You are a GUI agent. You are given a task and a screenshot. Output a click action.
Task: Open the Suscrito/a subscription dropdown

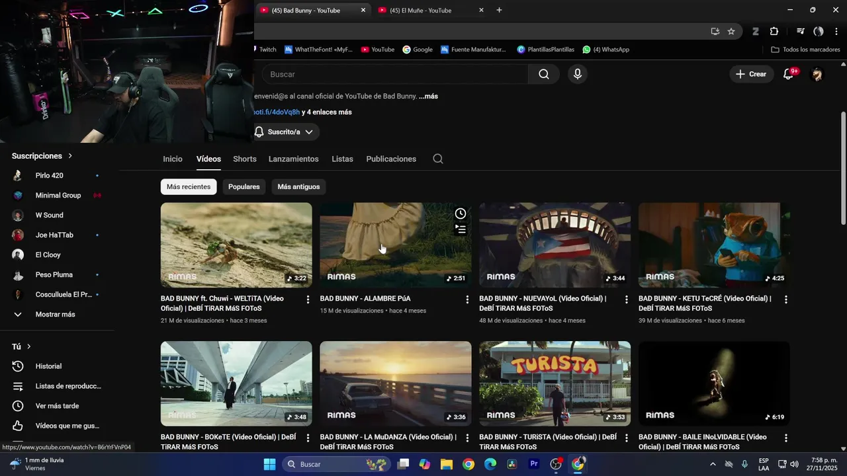click(285, 132)
